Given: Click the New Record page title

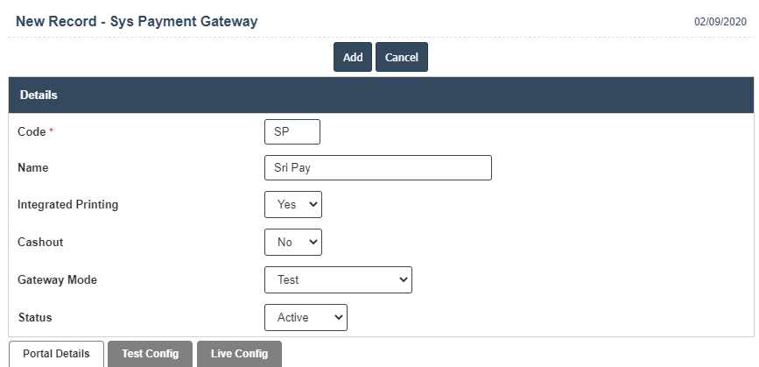Looking at the screenshot, I should [137, 21].
